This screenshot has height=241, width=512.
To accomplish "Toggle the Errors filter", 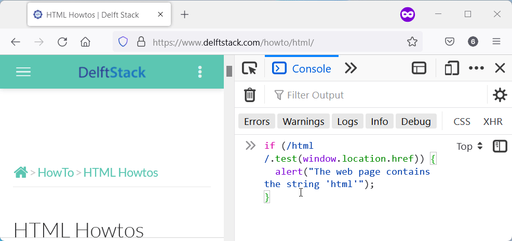I will coord(257,122).
